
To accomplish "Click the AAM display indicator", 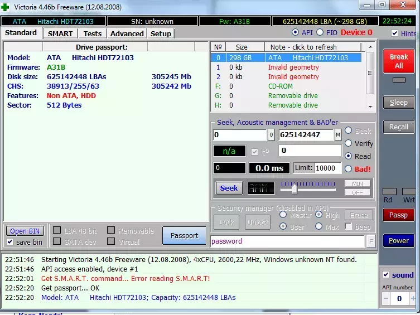I will tap(261, 188).
